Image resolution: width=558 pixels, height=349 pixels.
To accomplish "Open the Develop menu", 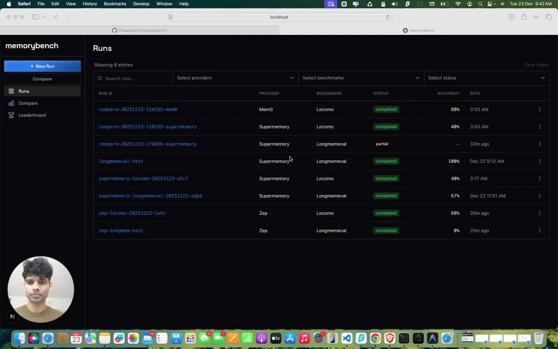I will pyautogui.click(x=141, y=4).
